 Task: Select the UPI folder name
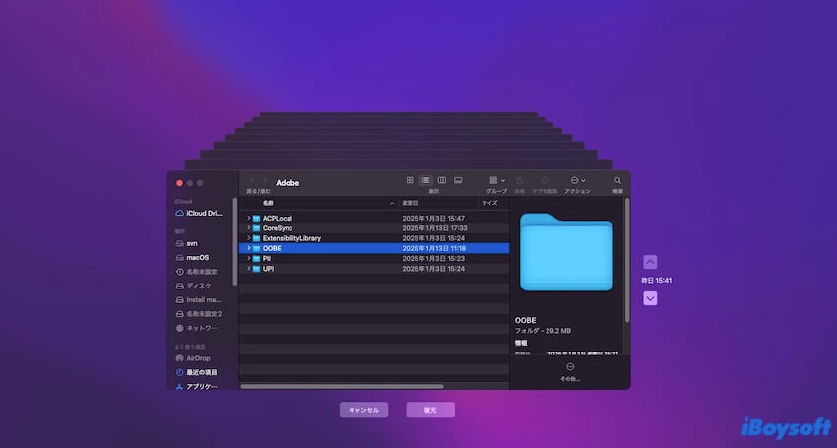click(x=268, y=269)
